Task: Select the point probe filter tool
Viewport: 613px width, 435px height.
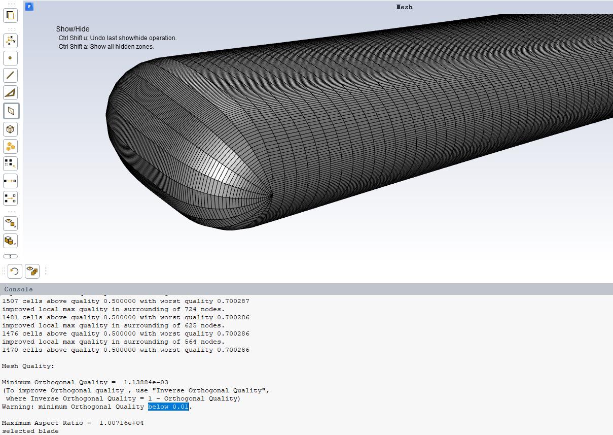Action: pyautogui.click(x=10, y=58)
